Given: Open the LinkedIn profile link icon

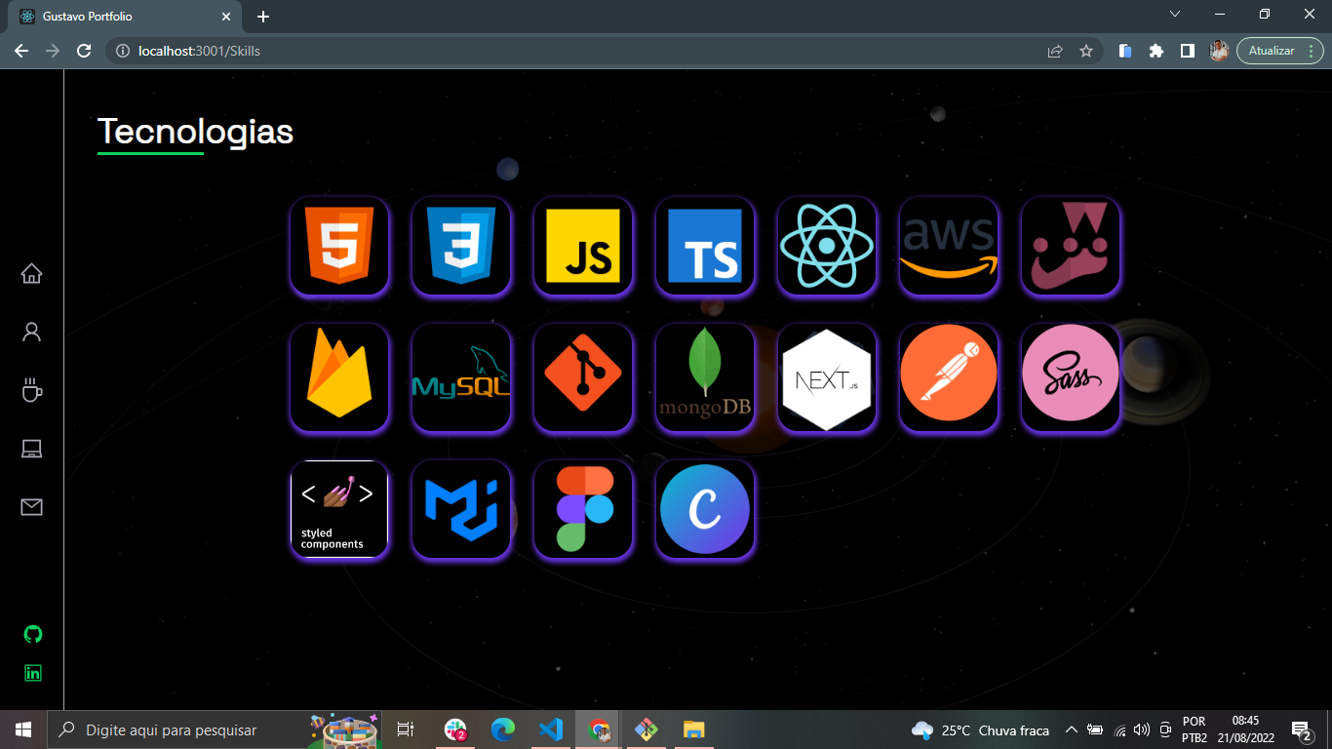Looking at the screenshot, I should [33, 673].
